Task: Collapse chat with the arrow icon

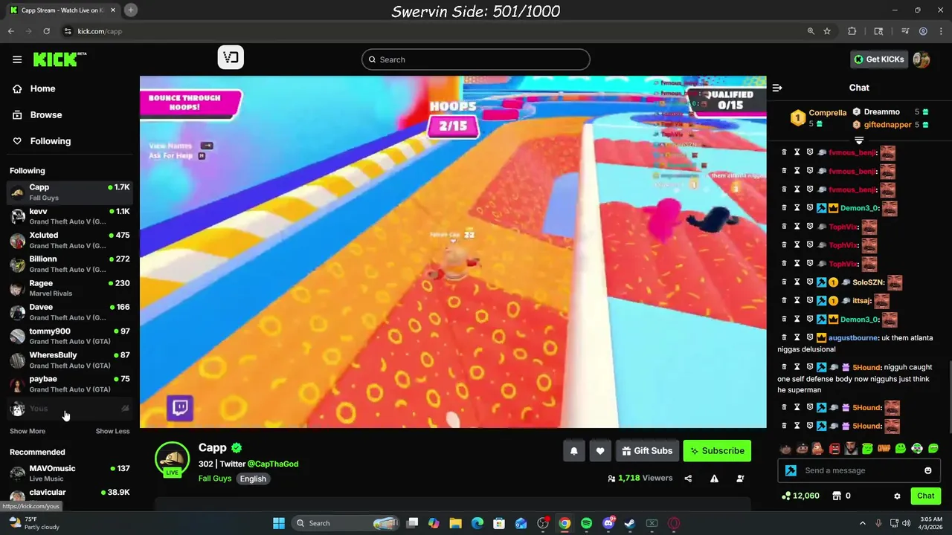Action: [777, 88]
